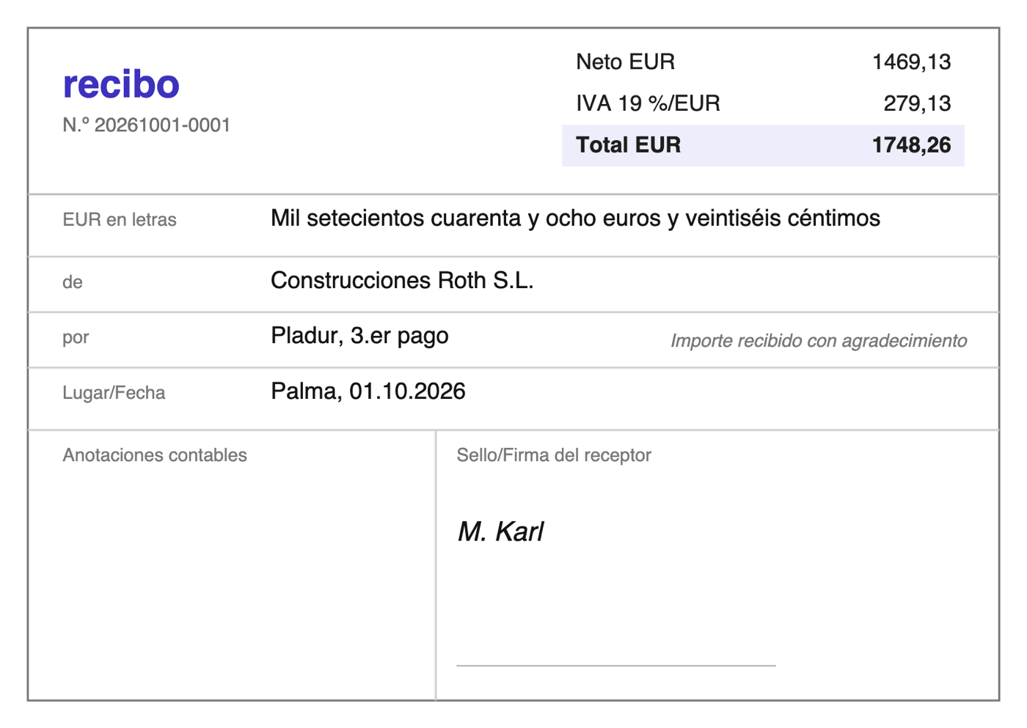Select the amount in words 'Mil setecientos cuarenta...'
Image resolution: width=1027 pixels, height=728 pixels.
[575, 218]
